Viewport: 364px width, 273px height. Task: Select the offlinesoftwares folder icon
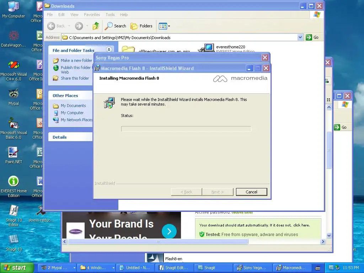pyautogui.click(x=128, y=49)
